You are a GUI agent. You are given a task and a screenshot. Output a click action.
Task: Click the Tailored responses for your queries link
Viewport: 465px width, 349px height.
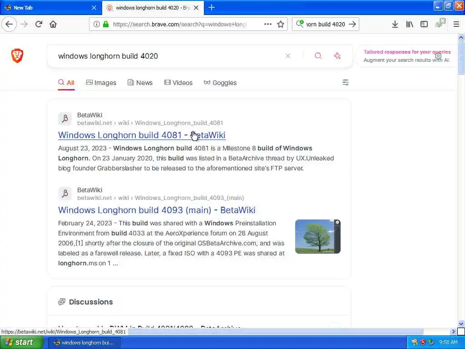click(407, 52)
